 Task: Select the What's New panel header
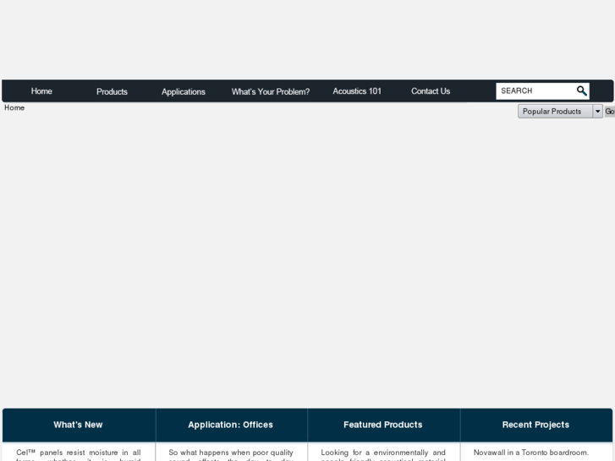coord(78,425)
